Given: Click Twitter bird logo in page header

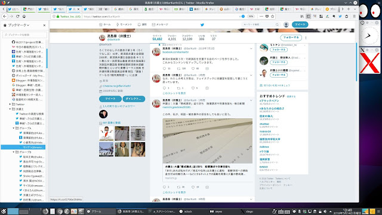Looking at the screenshot, I should (x=202, y=24).
